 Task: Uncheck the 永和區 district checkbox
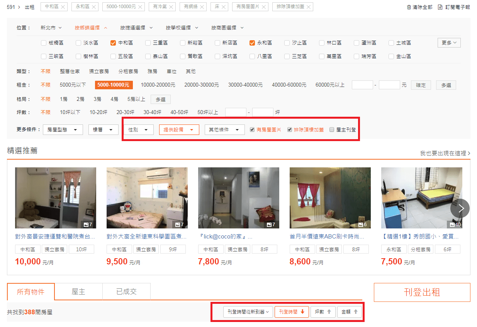tap(252, 43)
